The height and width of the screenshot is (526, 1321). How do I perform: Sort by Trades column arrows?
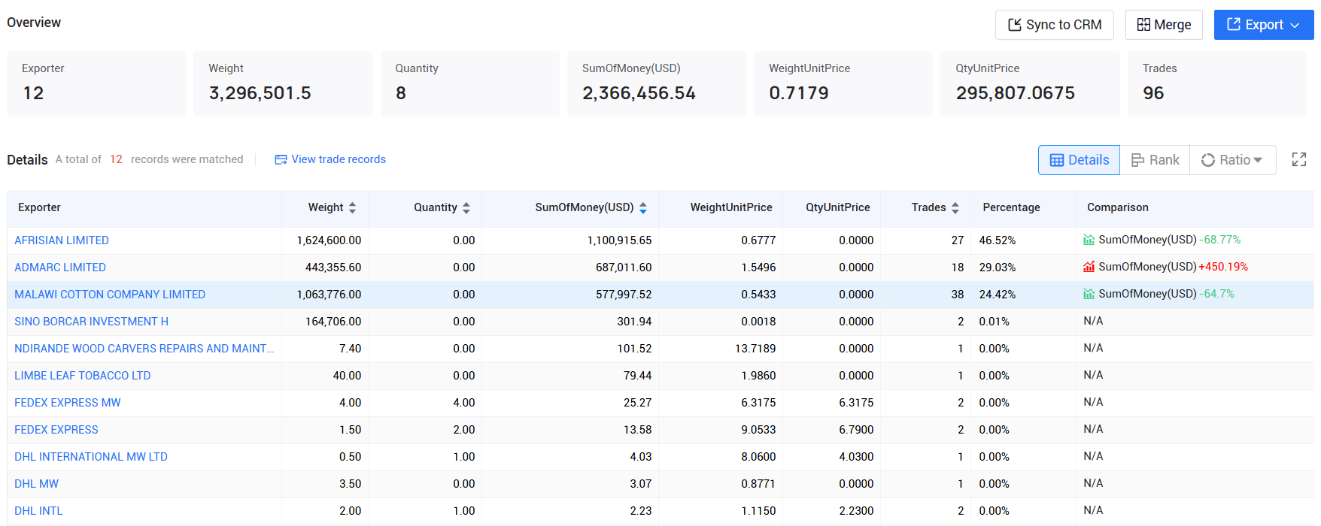pos(955,207)
